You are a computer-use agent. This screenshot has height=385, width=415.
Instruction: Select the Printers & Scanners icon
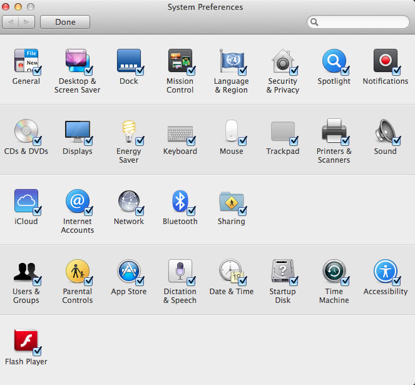pyautogui.click(x=334, y=130)
